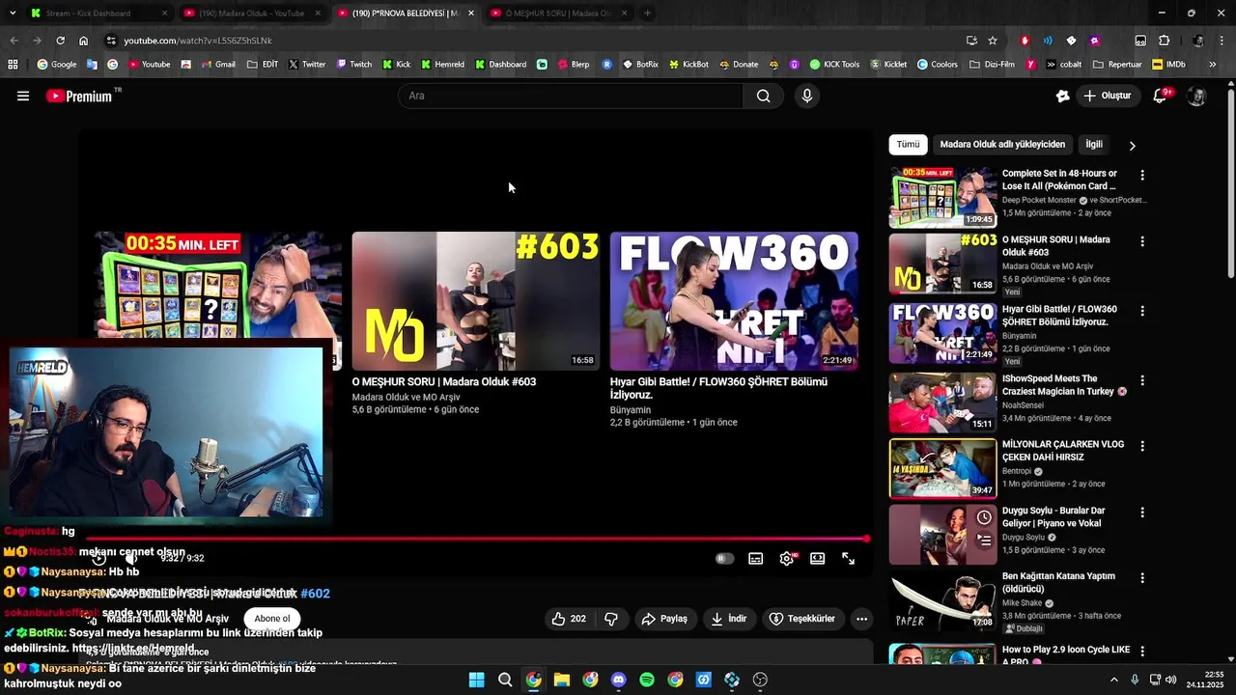
Task: Open Discord from the taskbar
Action: click(x=618, y=680)
